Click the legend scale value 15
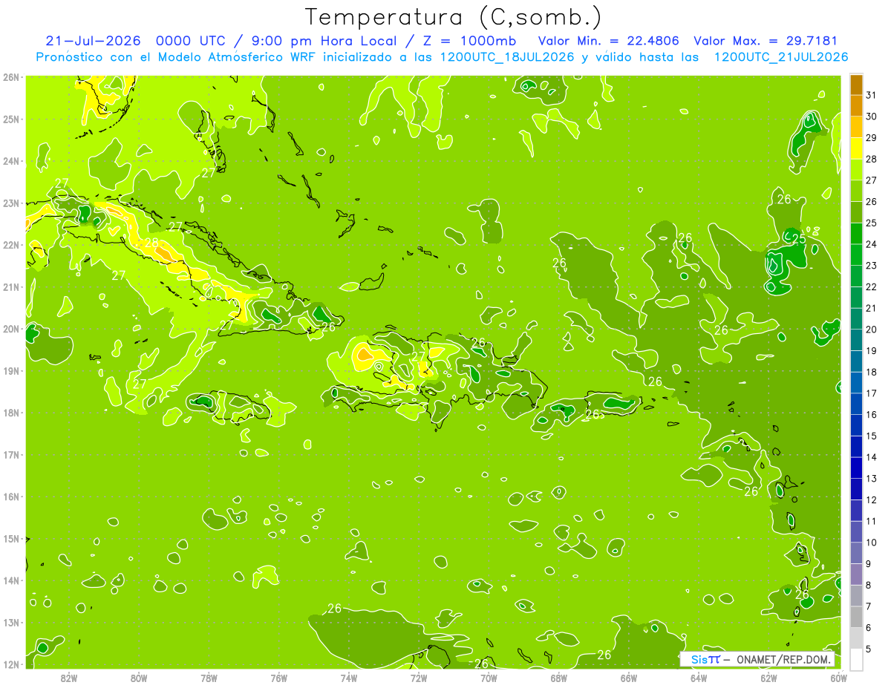The height and width of the screenshot is (688, 891). [x=871, y=436]
